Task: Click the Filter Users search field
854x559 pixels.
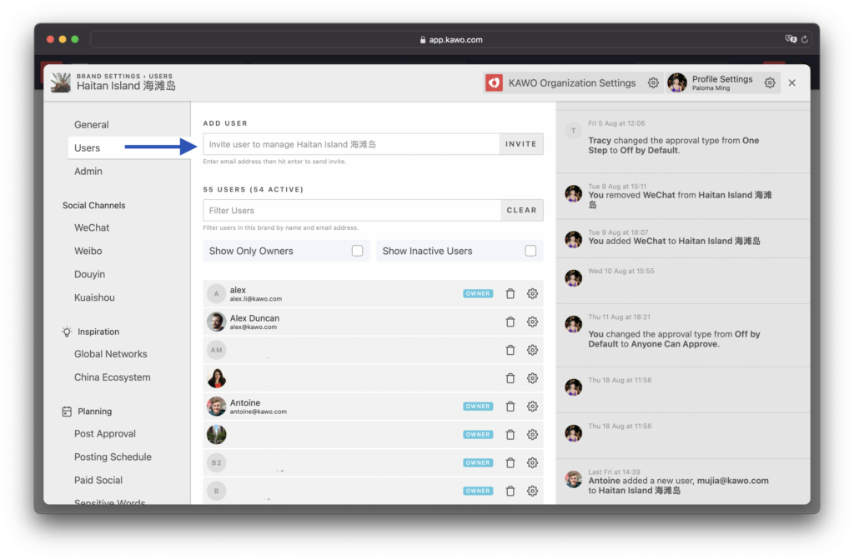Action: tap(352, 210)
